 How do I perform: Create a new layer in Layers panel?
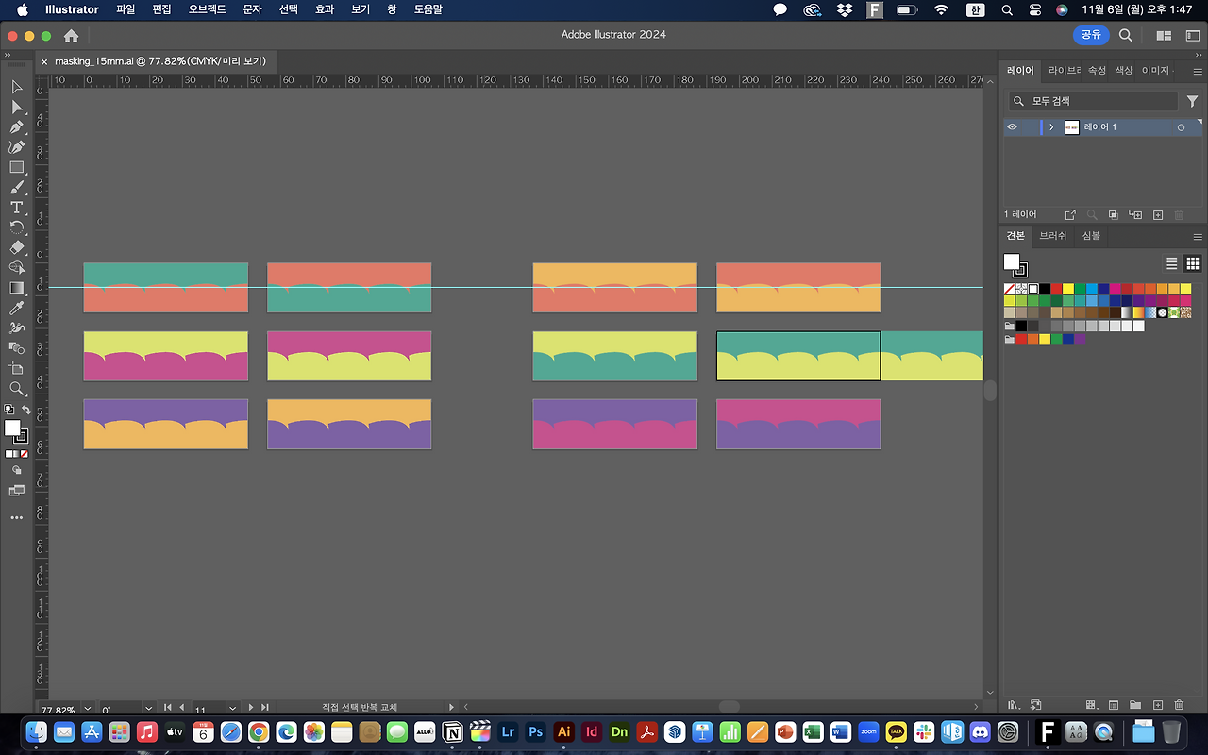tap(1158, 215)
